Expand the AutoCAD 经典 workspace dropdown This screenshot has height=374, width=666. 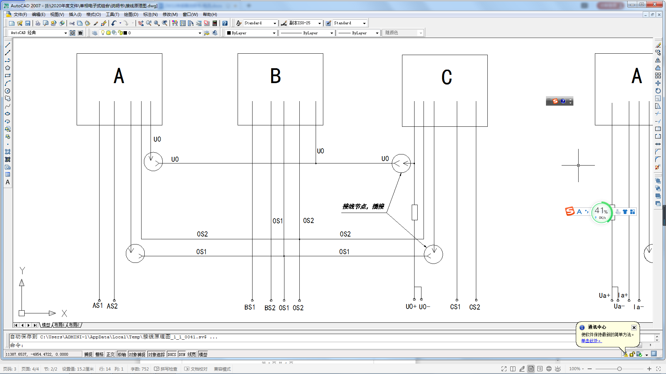(66, 33)
